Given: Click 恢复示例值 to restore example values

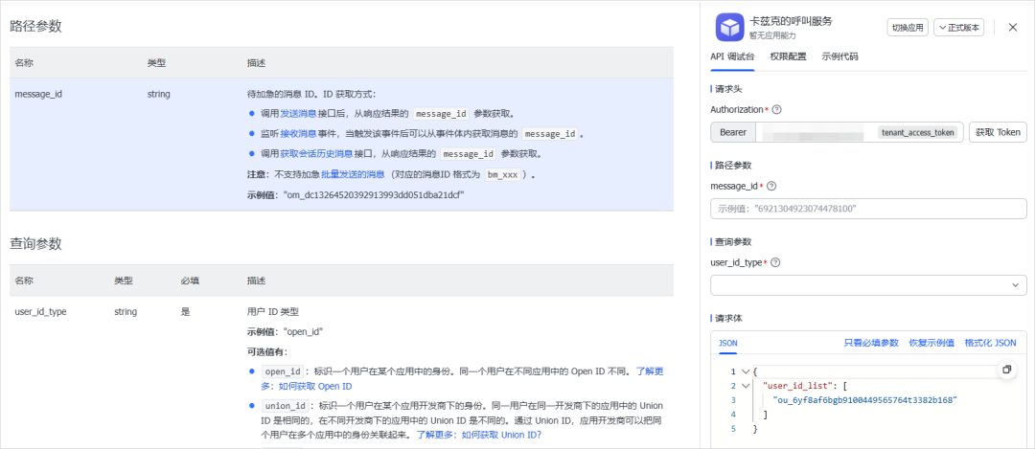Looking at the screenshot, I should click(x=931, y=343).
